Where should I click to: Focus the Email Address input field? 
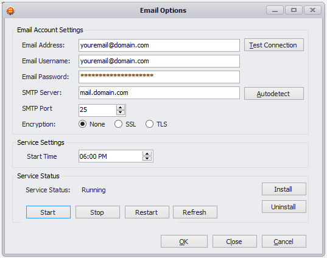pyautogui.click(x=159, y=45)
